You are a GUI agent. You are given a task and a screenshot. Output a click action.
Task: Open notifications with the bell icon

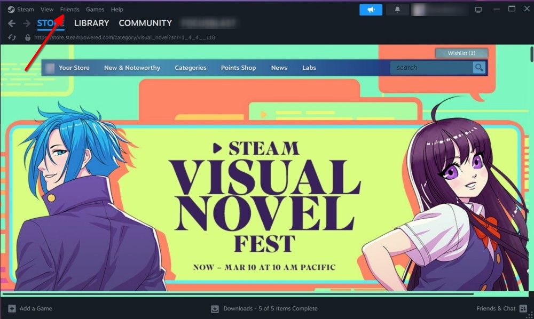397,9
